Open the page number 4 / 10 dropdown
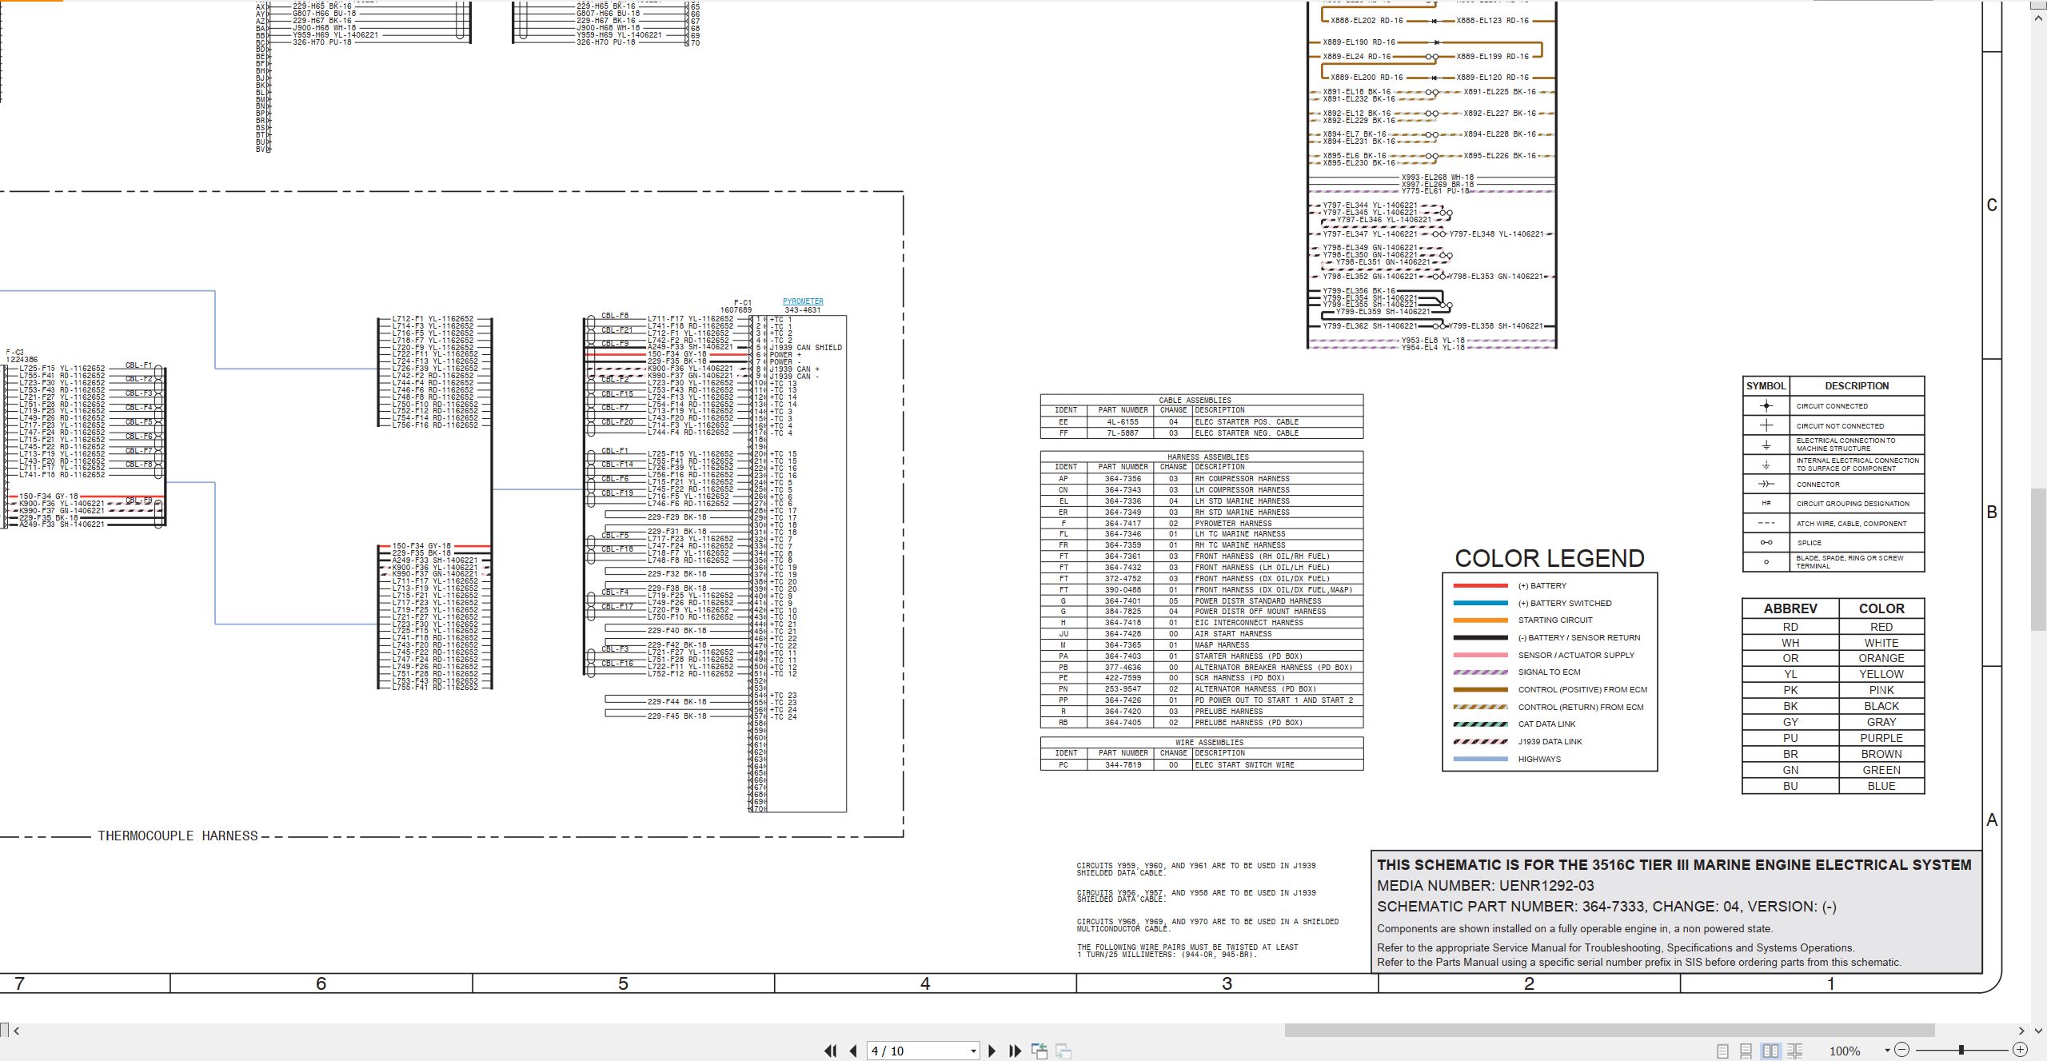Screen dimensions: 2047x1061 [x=973, y=1051]
